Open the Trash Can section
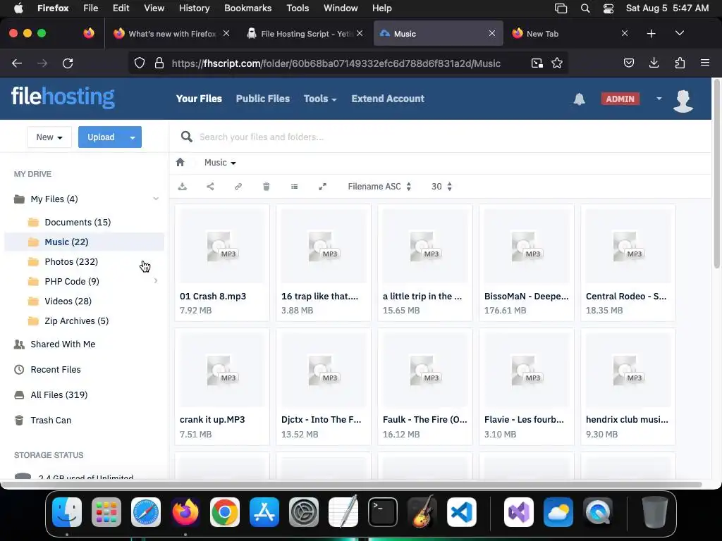 (51, 420)
